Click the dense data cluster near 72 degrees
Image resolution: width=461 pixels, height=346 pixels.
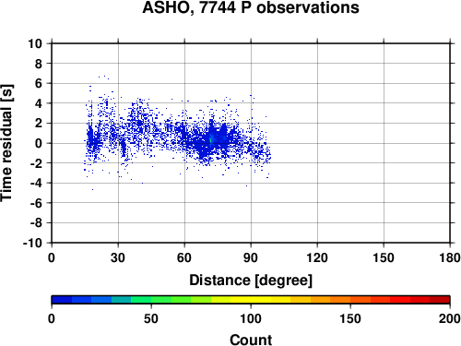coord(211,139)
